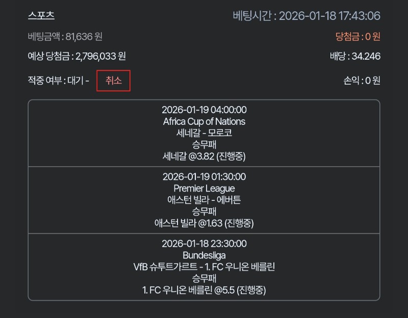Select the 베팅금액 81,636 원 text
408x318 pixels.
pyautogui.click(x=65, y=36)
